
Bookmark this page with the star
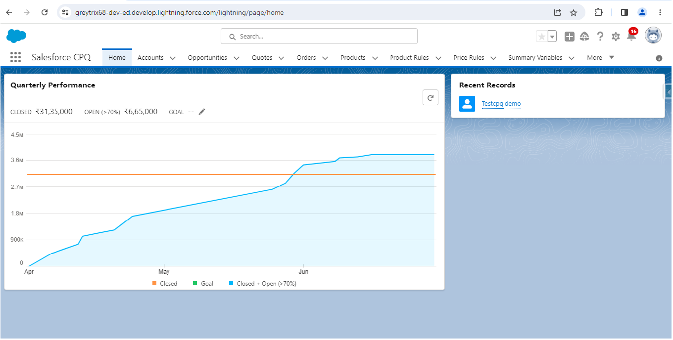574,12
